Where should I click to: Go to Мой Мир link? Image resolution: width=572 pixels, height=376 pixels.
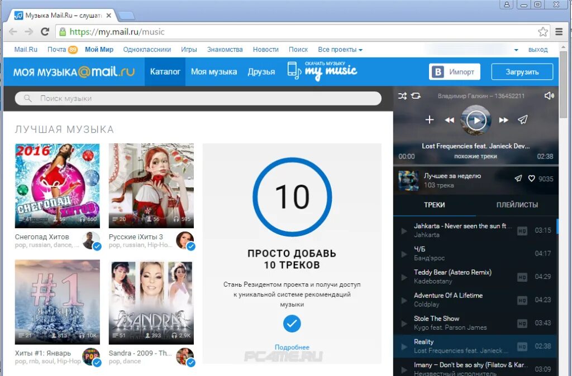pyautogui.click(x=99, y=50)
